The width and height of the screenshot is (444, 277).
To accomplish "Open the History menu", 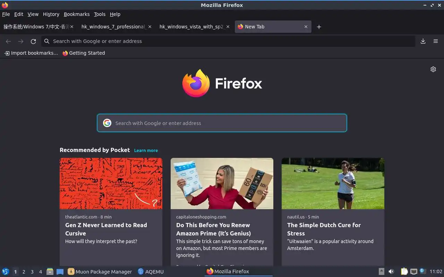I will [51, 14].
